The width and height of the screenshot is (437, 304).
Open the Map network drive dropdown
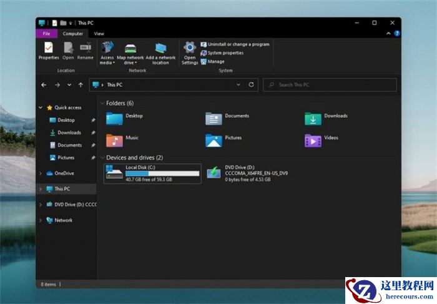click(130, 53)
